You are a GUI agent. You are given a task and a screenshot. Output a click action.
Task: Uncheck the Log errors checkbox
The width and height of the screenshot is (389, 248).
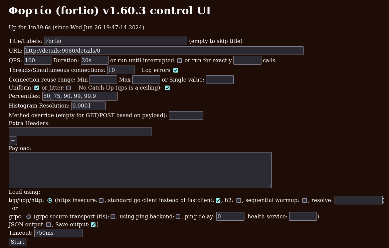click(176, 70)
